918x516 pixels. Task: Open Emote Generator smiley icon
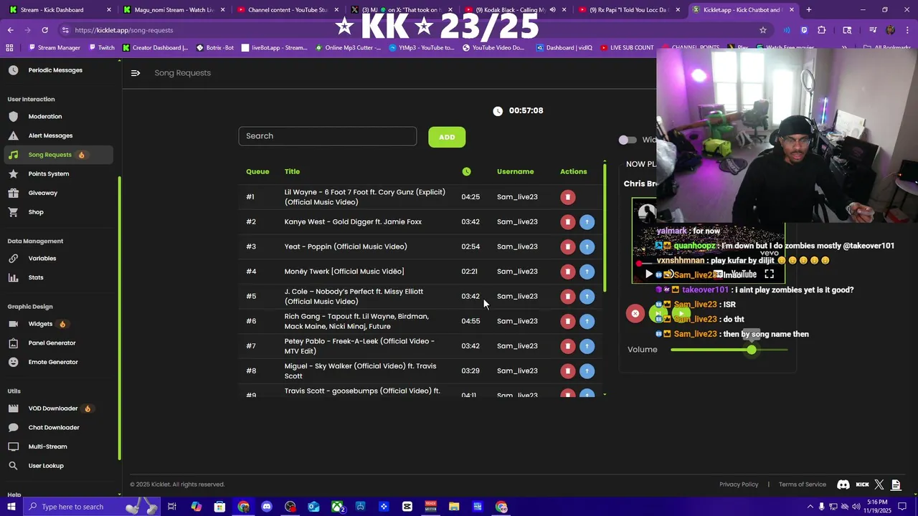click(x=13, y=362)
